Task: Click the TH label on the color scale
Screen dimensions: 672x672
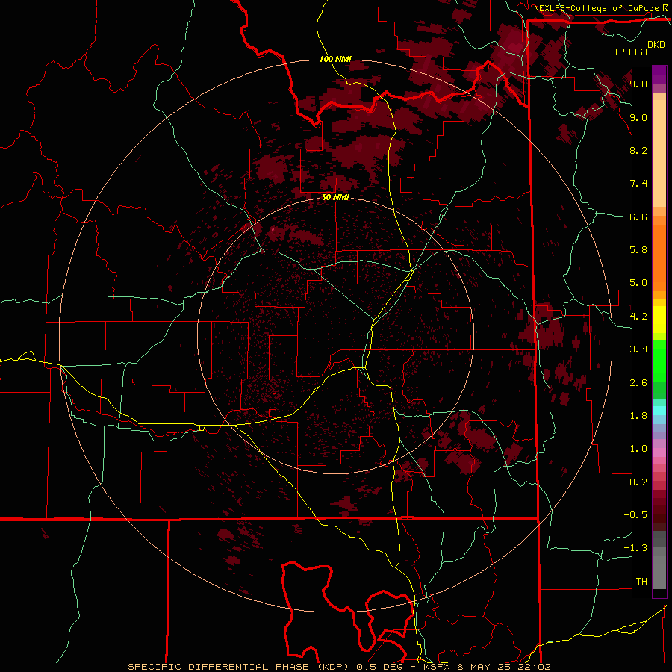Action: [641, 582]
